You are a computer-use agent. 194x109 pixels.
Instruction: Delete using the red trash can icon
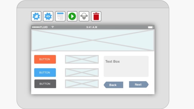(x=96, y=16)
